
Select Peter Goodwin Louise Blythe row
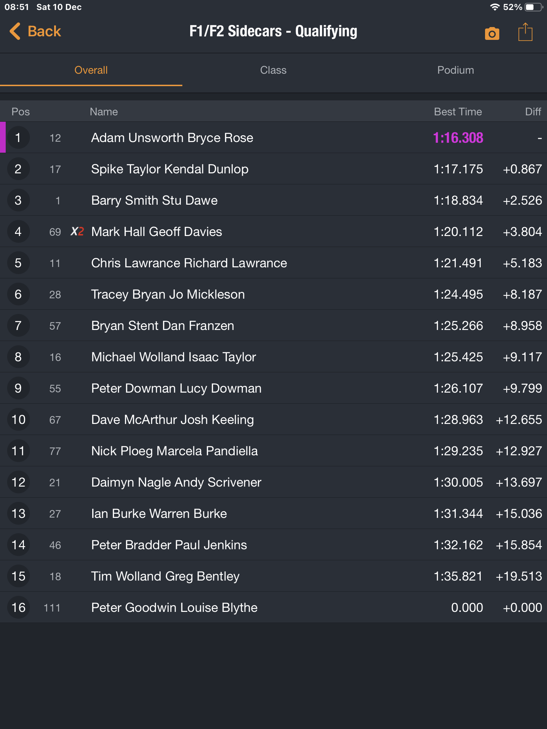(273, 608)
